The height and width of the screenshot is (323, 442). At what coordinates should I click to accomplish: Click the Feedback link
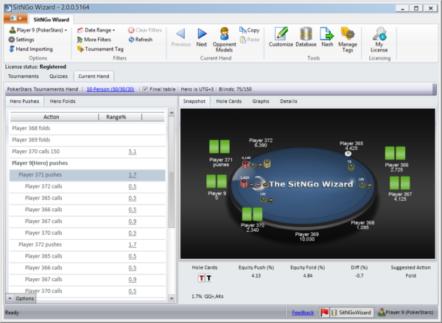(302, 313)
